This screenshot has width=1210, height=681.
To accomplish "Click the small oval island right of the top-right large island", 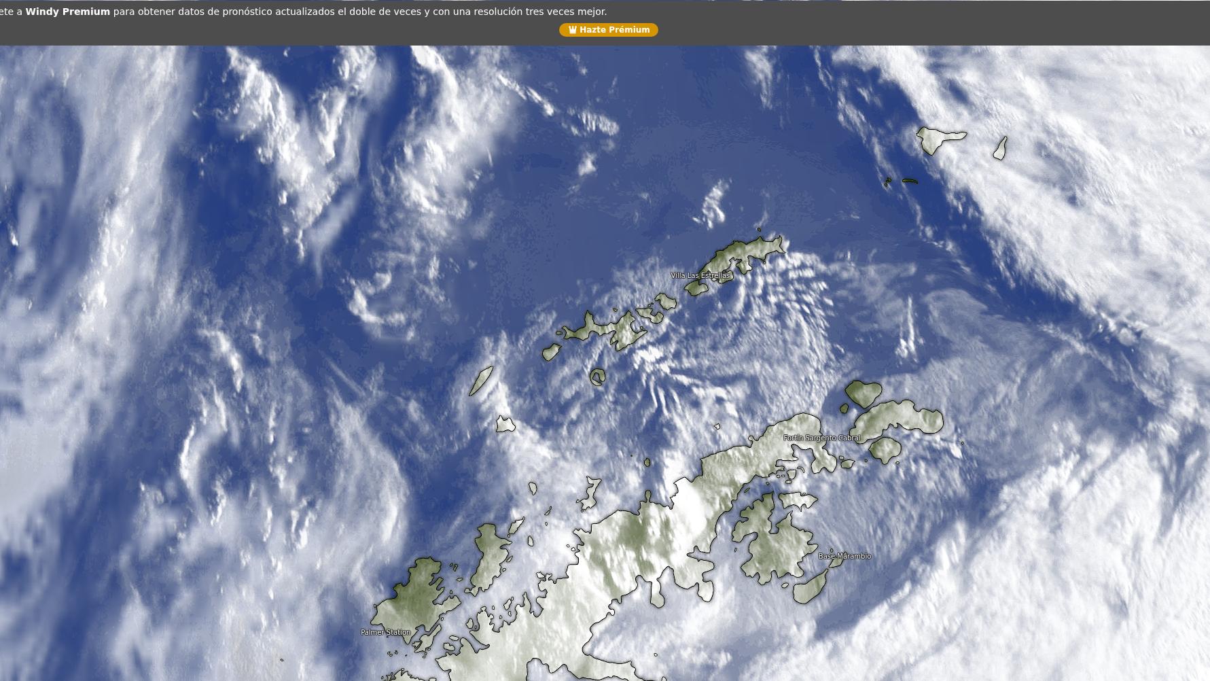I will tap(1000, 148).
